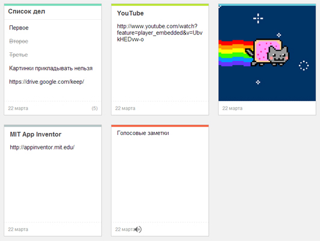The image size is (320, 241).
Task: Play the voice note speaker icon
Action: pos(138,230)
